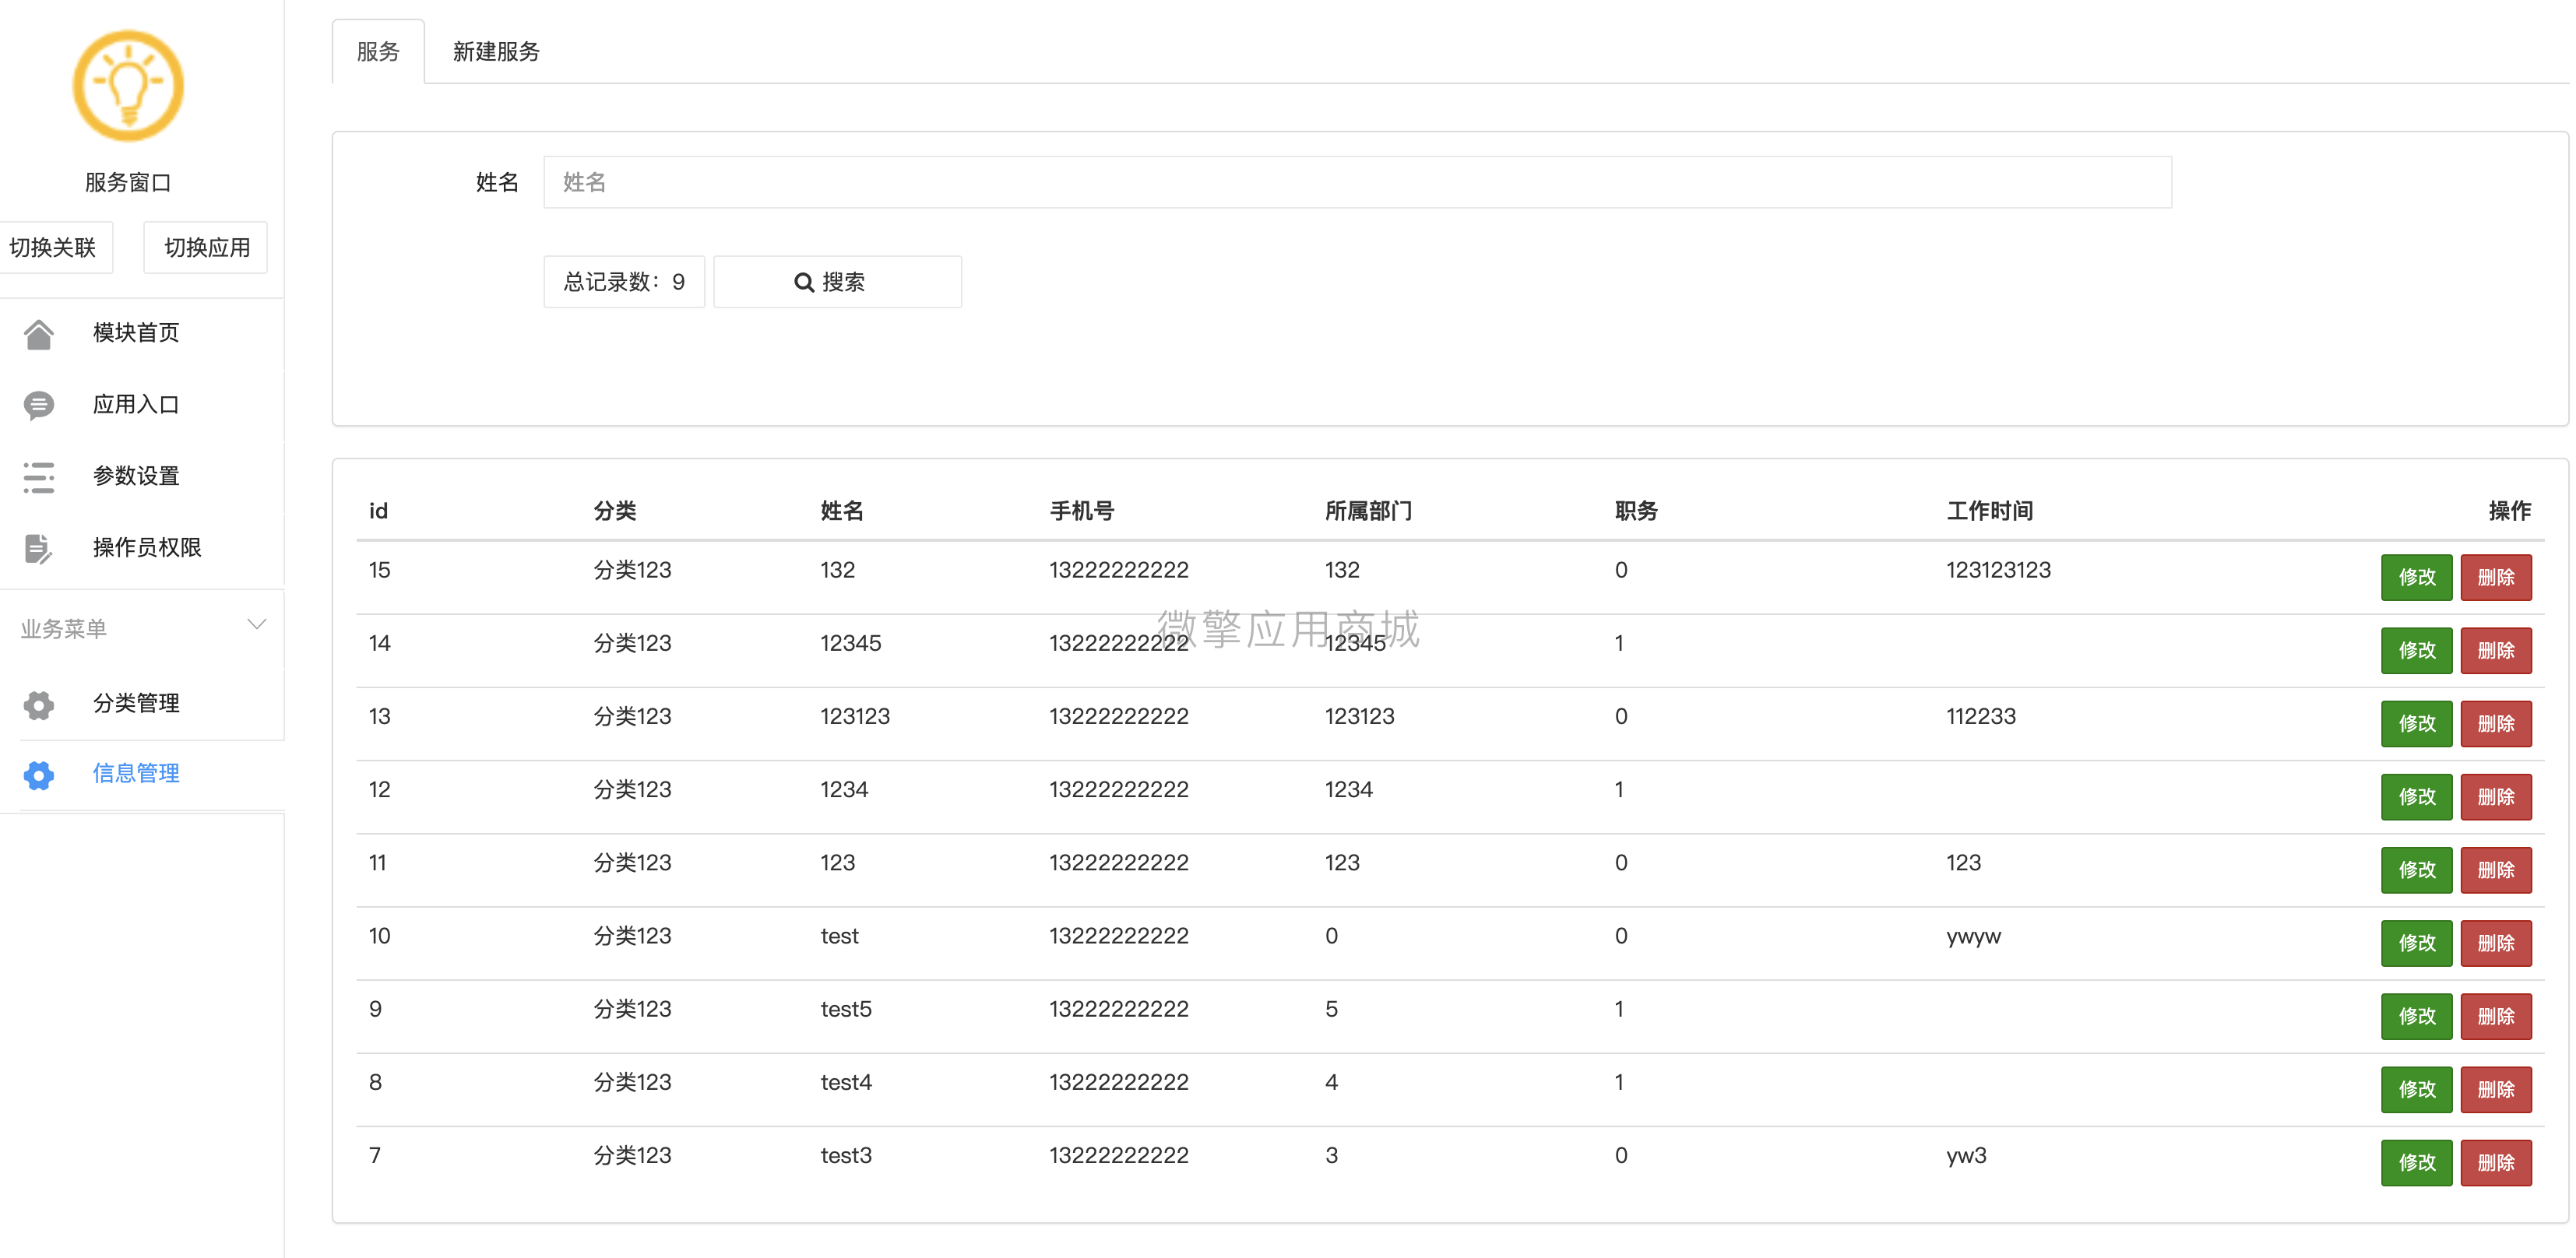Click work time cell yw3
This screenshot has height=1258, width=2576.
pyautogui.click(x=1966, y=1156)
